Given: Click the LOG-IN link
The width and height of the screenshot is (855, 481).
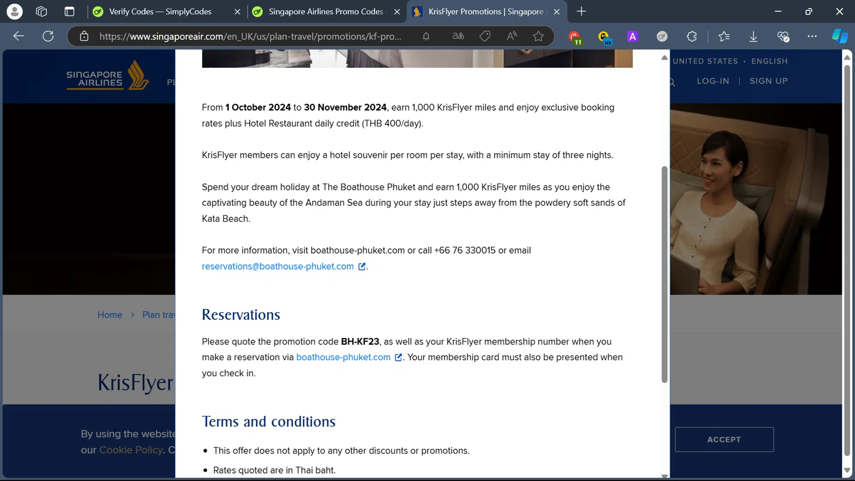Looking at the screenshot, I should [x=713, y=81].
